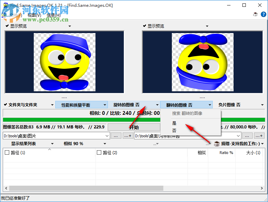The width and height of the screenshot is (268, 202).
Task: Sort by the Ratio % column header
Action: click(222, 153)
